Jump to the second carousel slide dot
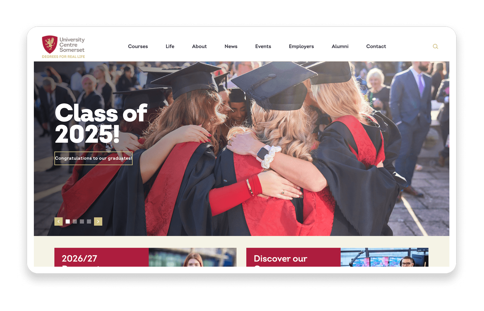Screen dimensions: 484x311 [75, 221]
